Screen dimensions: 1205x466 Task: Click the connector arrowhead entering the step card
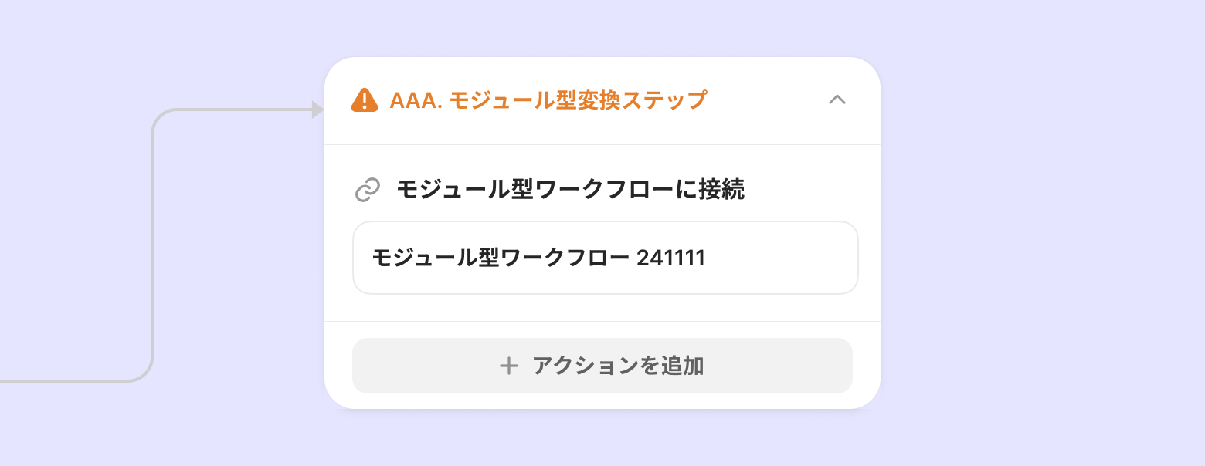(x=317, y=110)
